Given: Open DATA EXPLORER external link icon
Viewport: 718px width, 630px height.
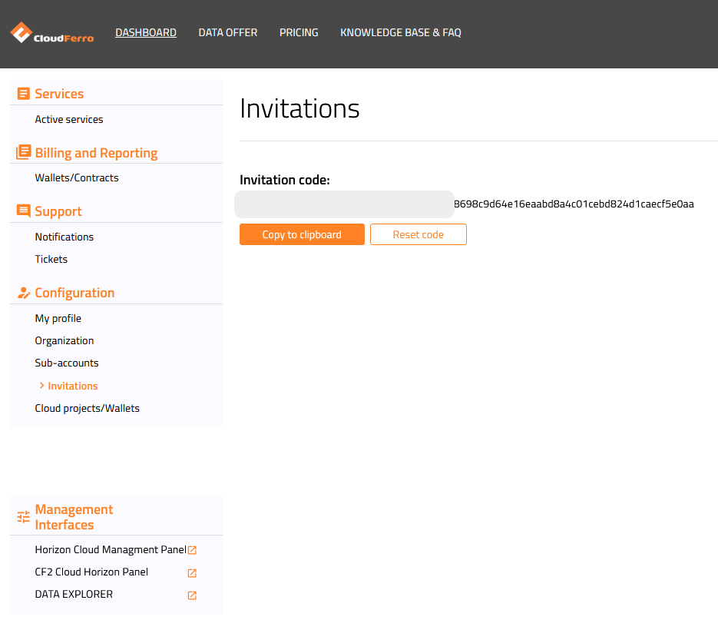Looking at the screenshot, I should pos(191,595).
